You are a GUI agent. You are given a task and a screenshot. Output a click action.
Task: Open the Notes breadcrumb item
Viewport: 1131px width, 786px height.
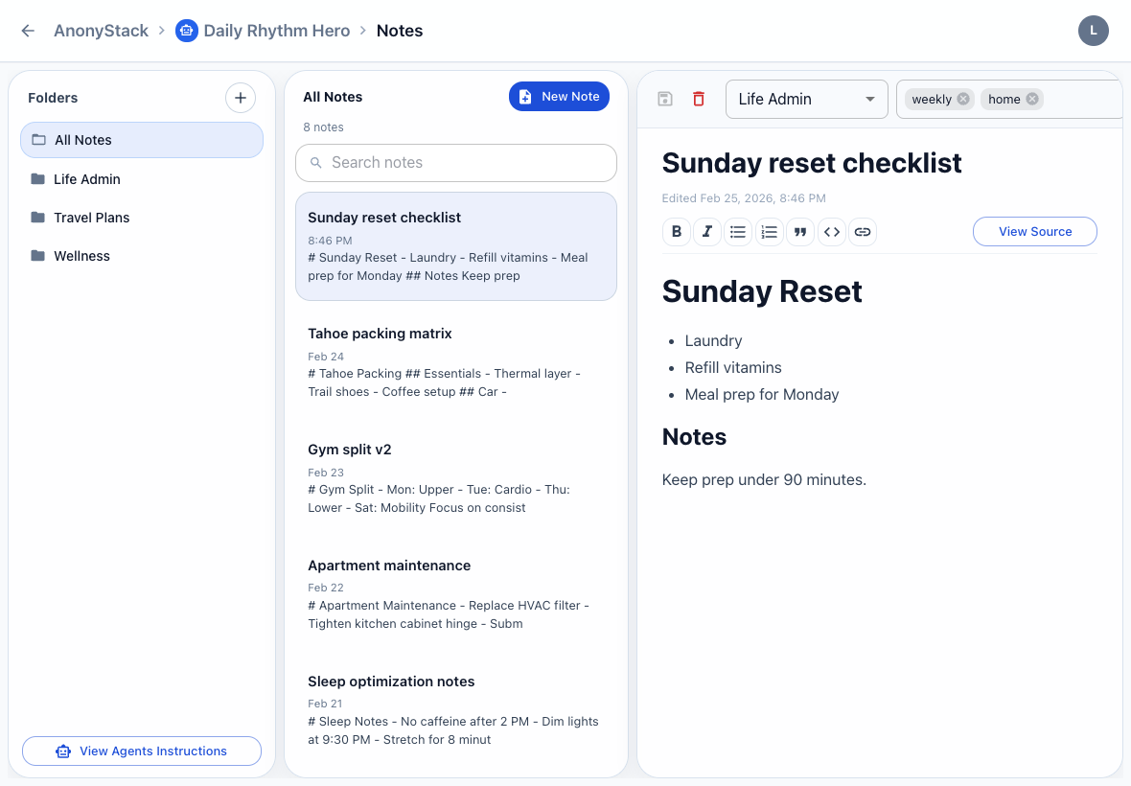tap(399, 30)
